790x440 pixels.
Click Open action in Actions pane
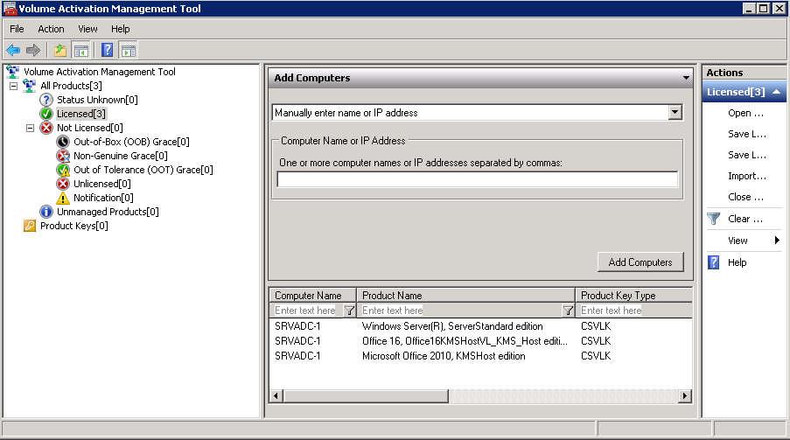745,113
